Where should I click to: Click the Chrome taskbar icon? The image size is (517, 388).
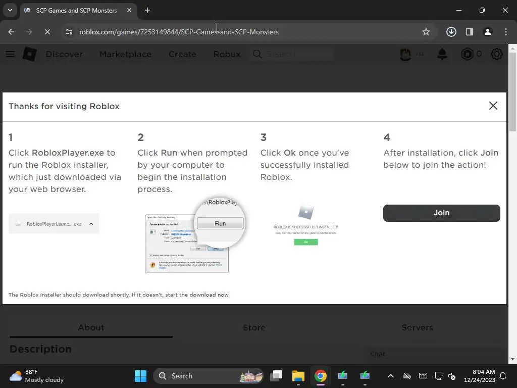click(320, 376)
